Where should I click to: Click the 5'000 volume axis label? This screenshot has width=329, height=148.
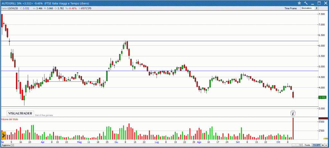321,122
